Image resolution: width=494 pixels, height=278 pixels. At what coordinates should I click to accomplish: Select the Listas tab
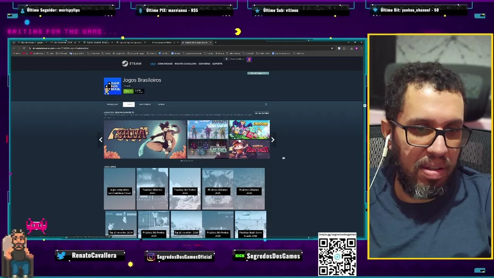pyautogui.click(x=129, y=105)
